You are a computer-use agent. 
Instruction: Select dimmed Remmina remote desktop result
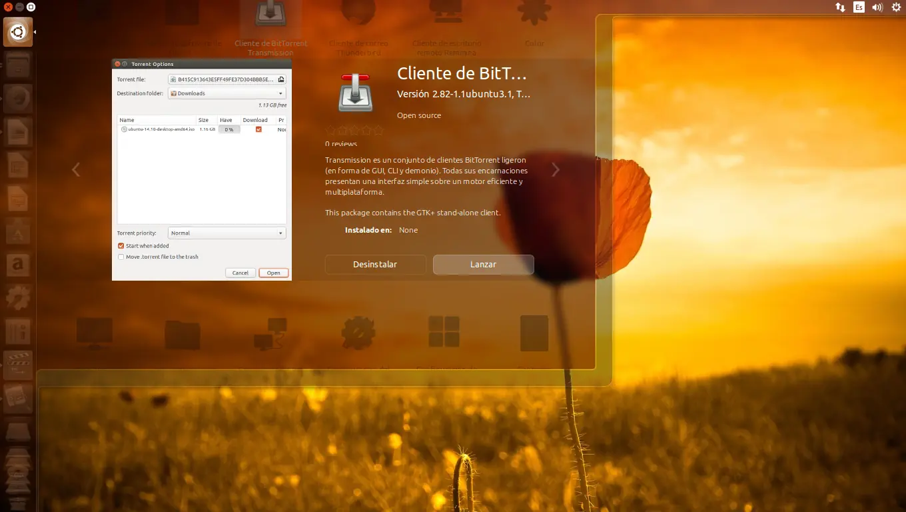coord(446,28)
